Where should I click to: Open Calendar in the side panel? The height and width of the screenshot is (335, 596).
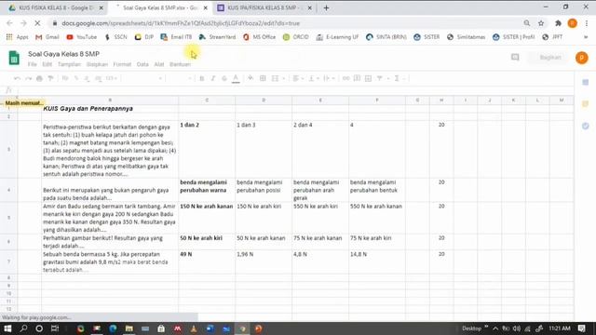(586, 83)
